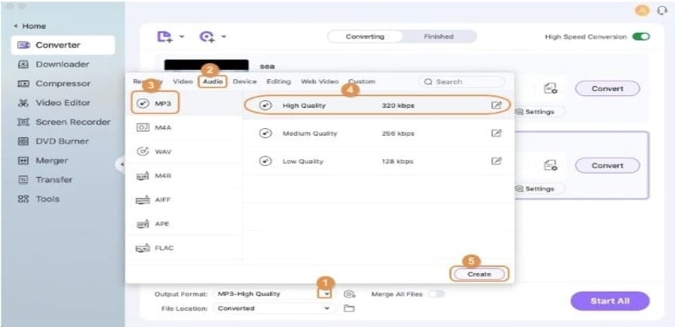Open file settings icon for second file

point(551,166)
